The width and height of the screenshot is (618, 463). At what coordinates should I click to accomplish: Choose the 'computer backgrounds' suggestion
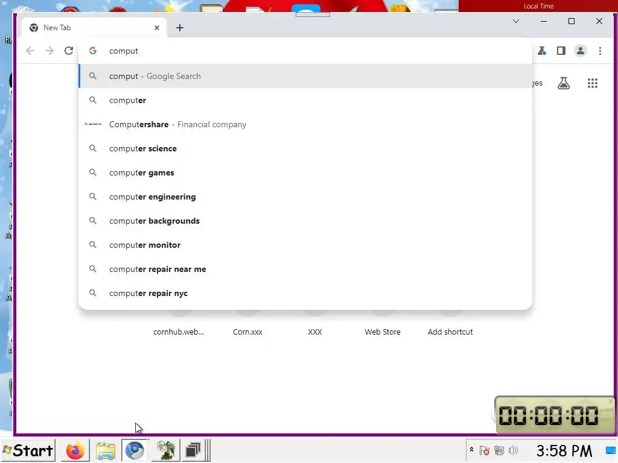point(305,221)
